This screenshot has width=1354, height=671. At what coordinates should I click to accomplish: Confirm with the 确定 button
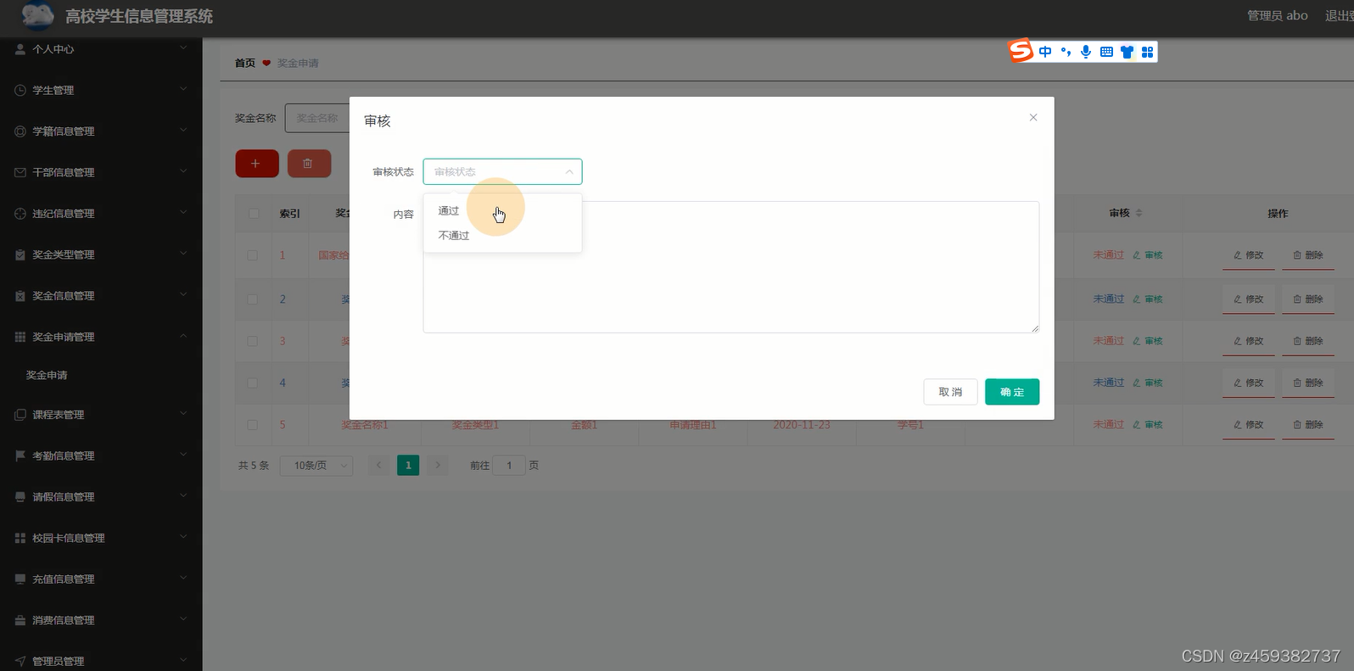point(1012,392)
